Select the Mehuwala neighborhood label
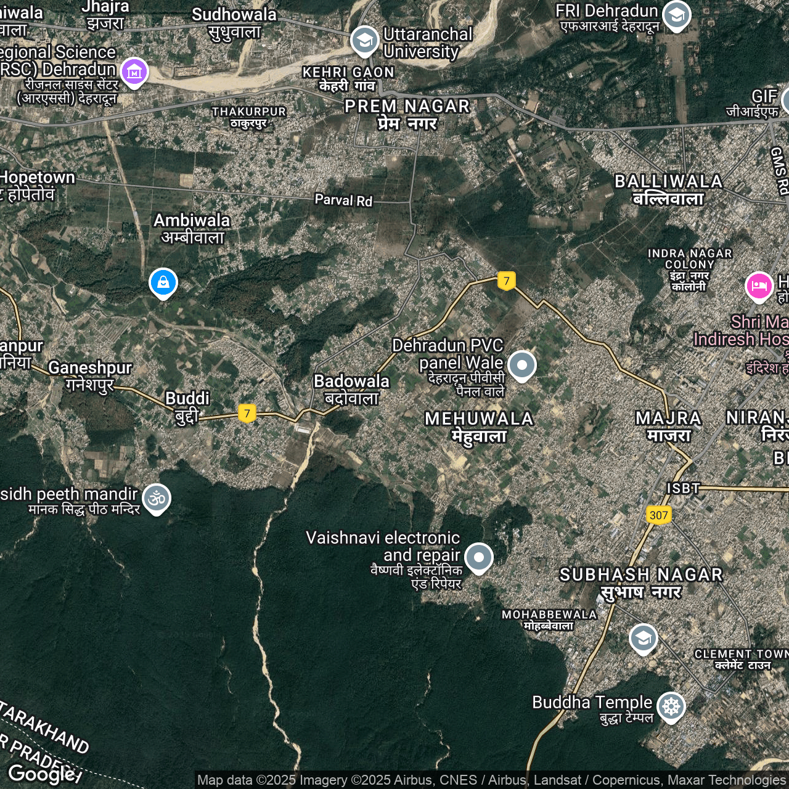 point(479,427)
